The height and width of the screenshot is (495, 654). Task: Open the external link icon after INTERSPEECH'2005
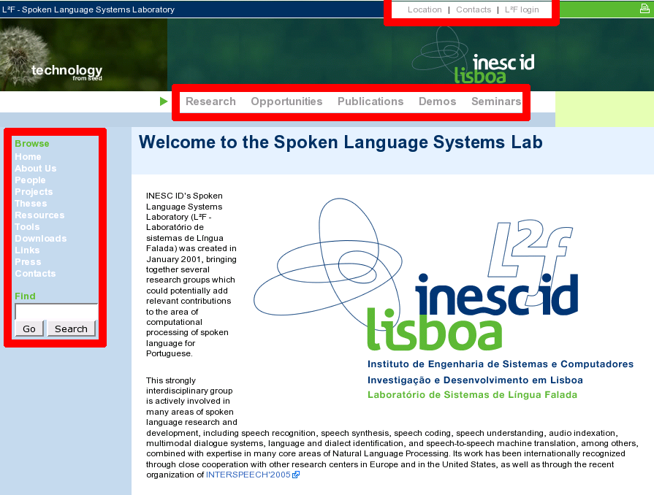point(296,475)
